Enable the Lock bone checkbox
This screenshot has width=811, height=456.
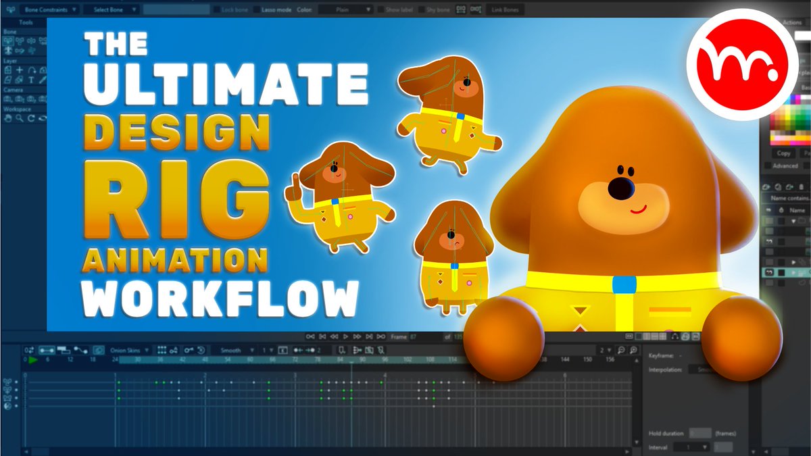click(216, 10)
